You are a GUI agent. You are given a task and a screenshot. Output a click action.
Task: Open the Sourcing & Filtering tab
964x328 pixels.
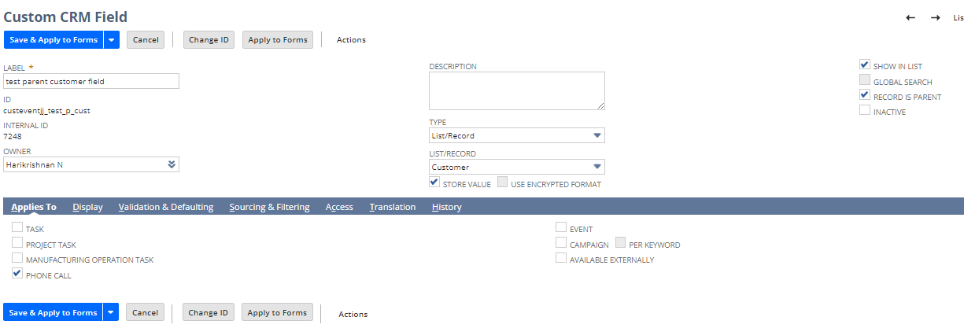(269, 207)
